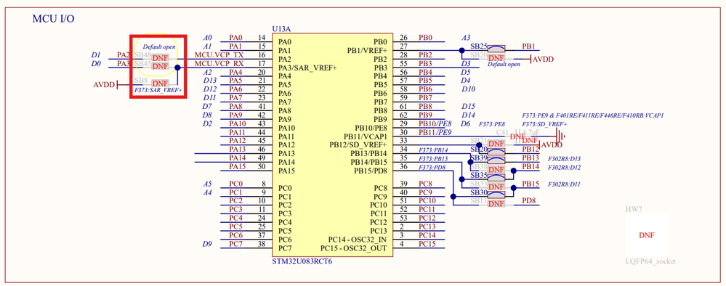
Task: Select the SB26 DNF solder bridge
Action: coord(496,58)
